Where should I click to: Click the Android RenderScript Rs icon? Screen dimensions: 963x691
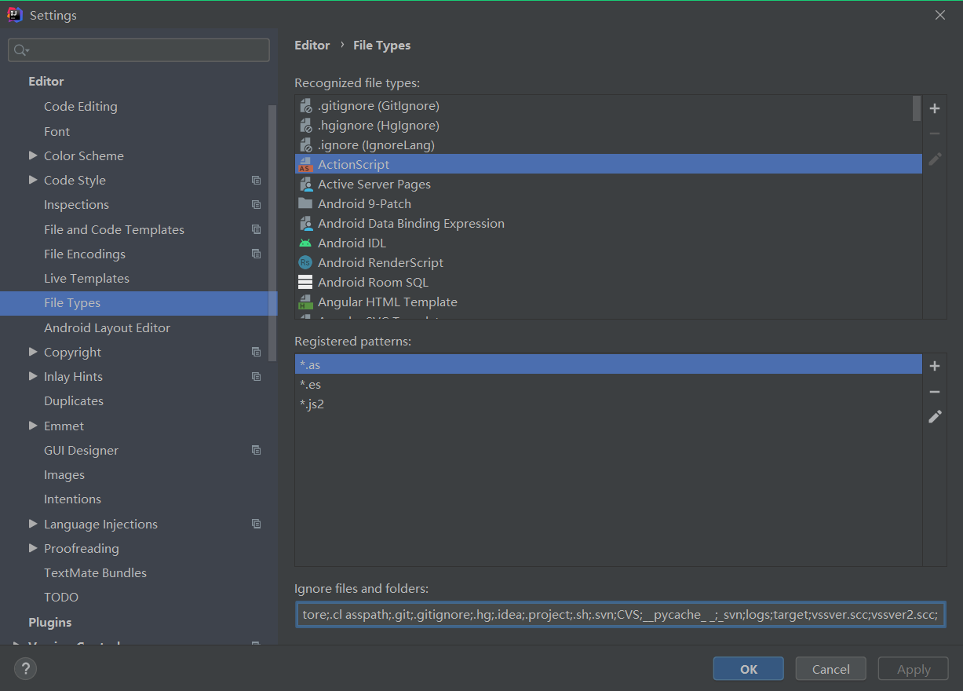[x=305, y=262]
